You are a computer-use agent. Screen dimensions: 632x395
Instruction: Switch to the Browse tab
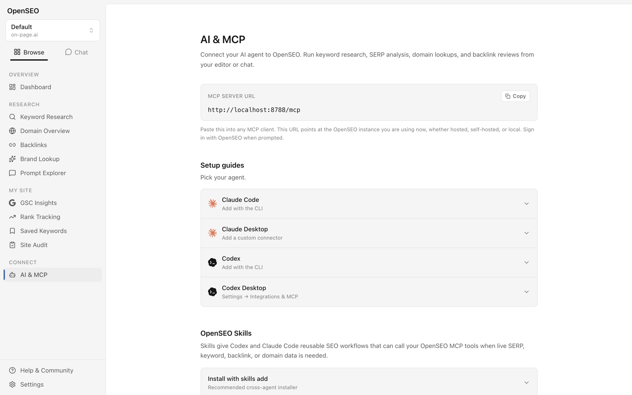(29, 52)
